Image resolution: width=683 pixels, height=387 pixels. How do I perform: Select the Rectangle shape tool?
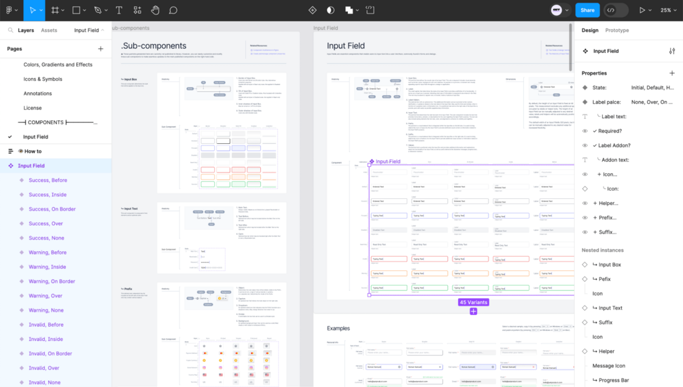pyautogui.click(x=76, y=10)
